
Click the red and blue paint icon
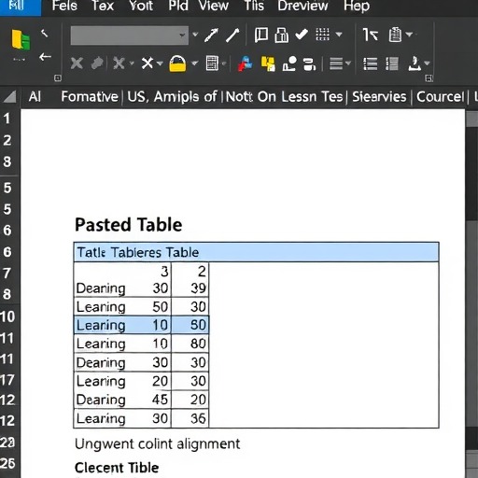(246, 63)
